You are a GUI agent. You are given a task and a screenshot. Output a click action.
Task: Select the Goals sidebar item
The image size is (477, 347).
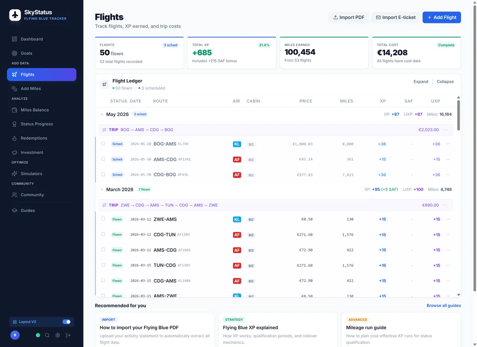point(27,53)
